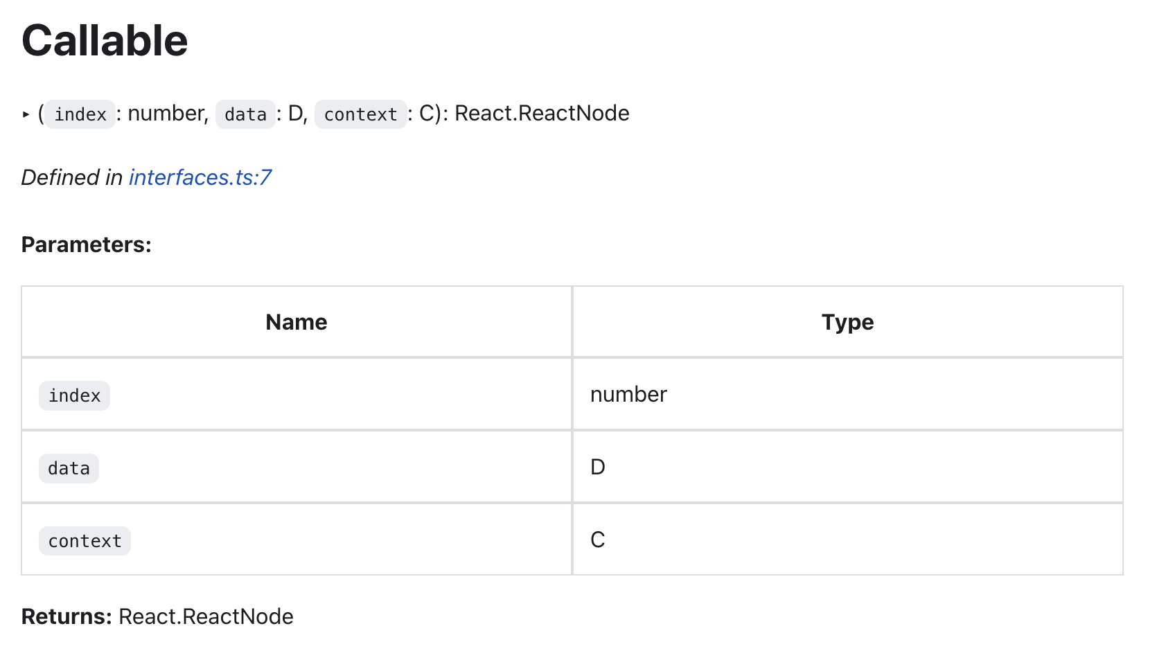Click the Callable page heading
Viewport: 1157px width, 669px height.
[105, 41]
